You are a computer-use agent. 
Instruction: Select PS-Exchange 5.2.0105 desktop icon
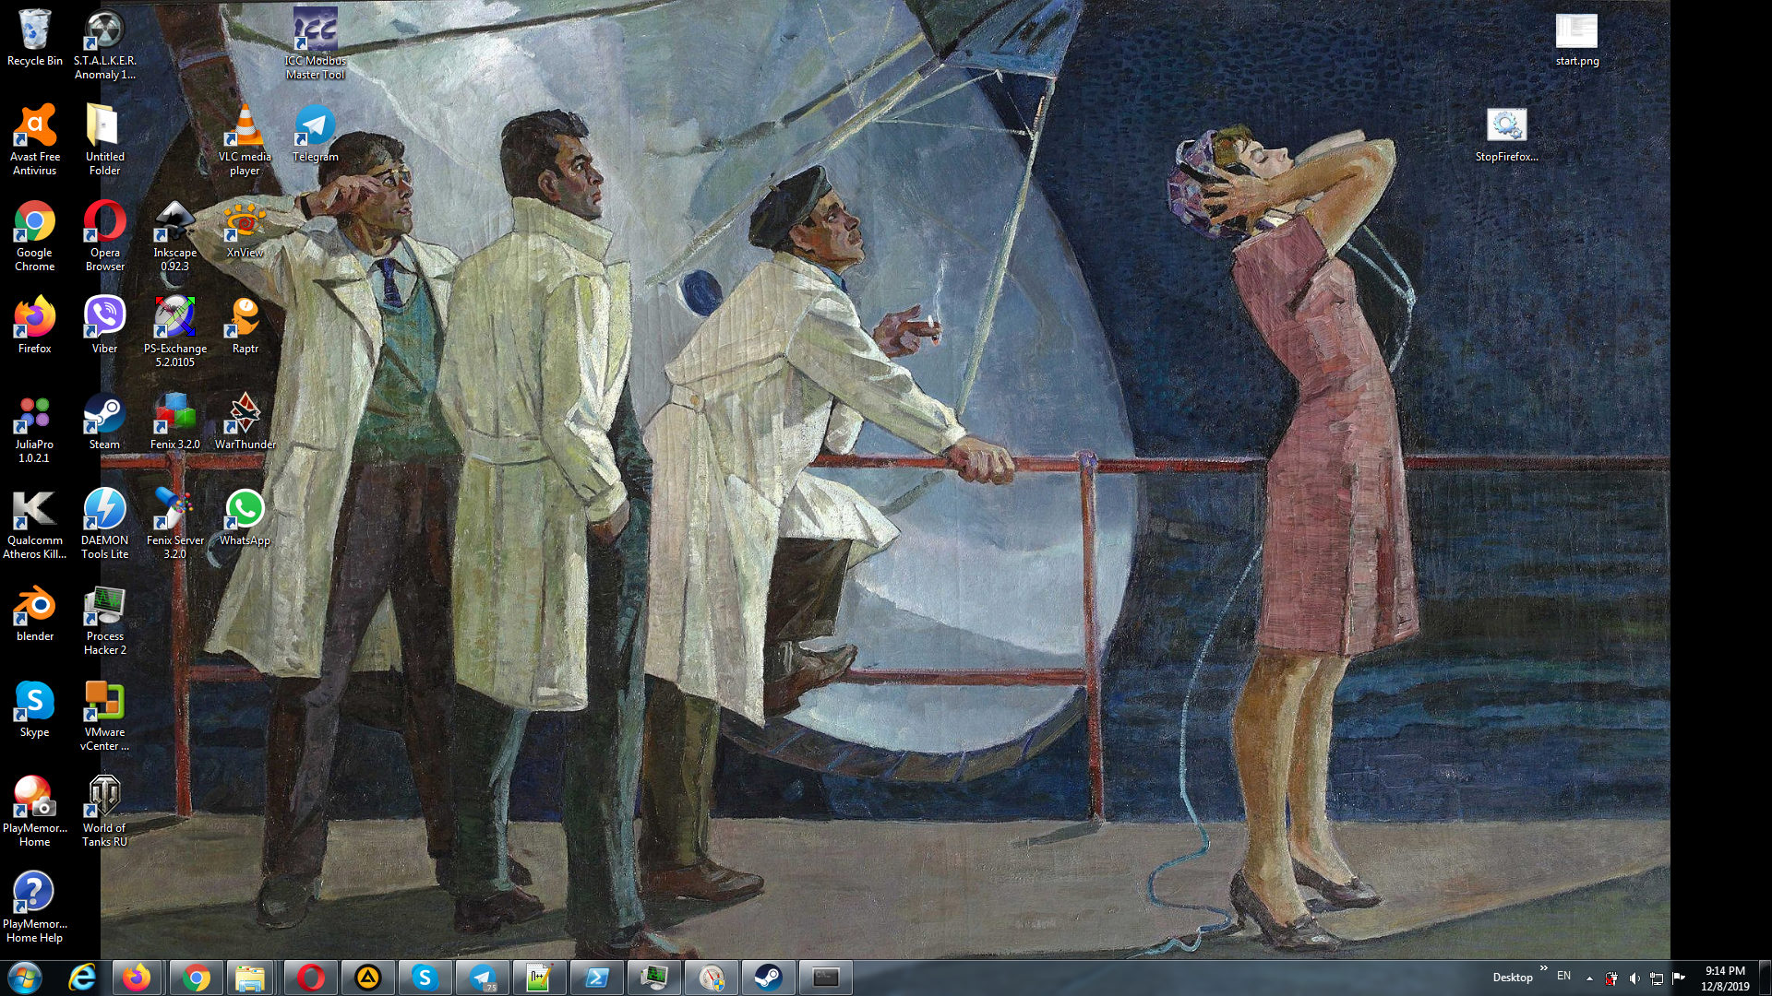(174, 333)
